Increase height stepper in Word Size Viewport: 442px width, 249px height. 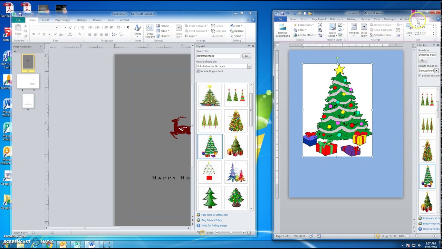tap(433, 26)
